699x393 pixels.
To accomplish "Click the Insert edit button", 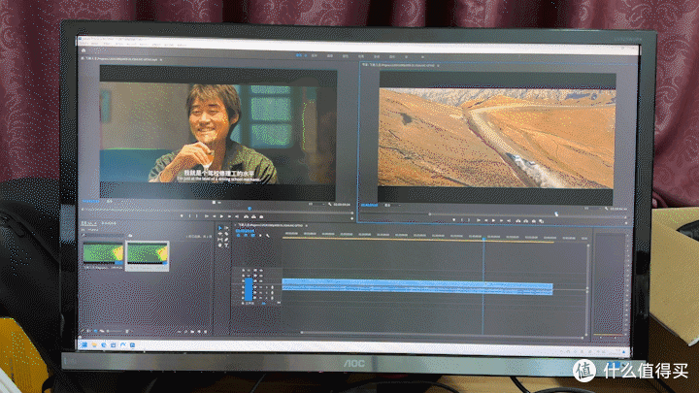I will 246,216.
